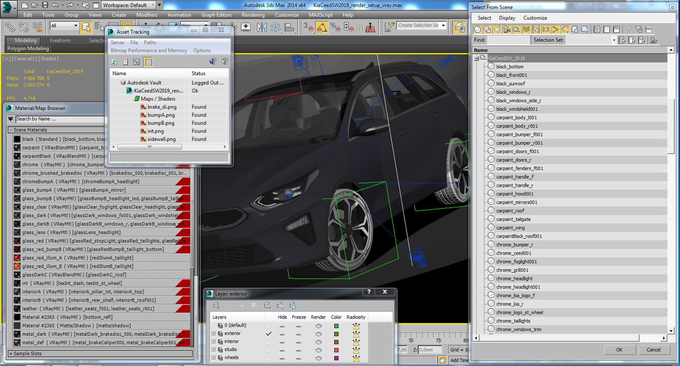This screenshot has height=366, width=680.
Task: Click the Refresh icon in Asset Tracking
Action: 114,62
